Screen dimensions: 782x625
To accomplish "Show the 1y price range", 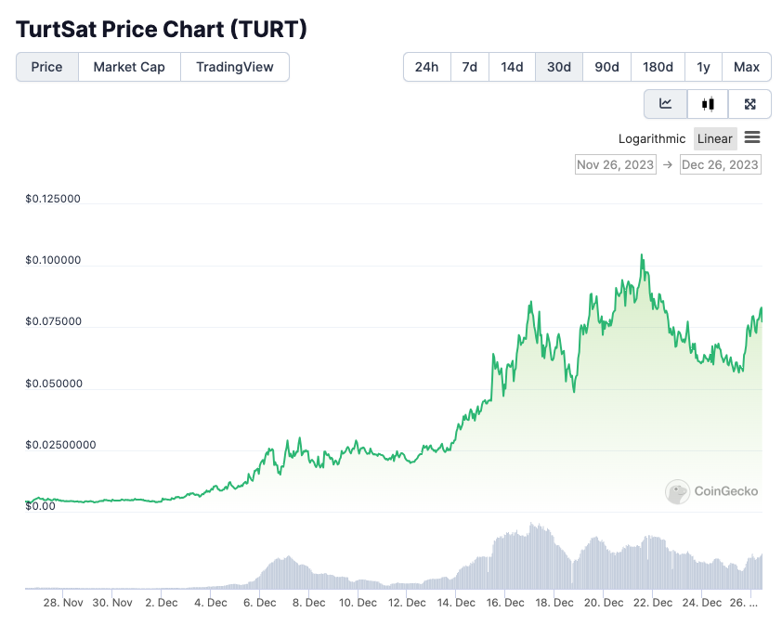I will coord(703,67).
